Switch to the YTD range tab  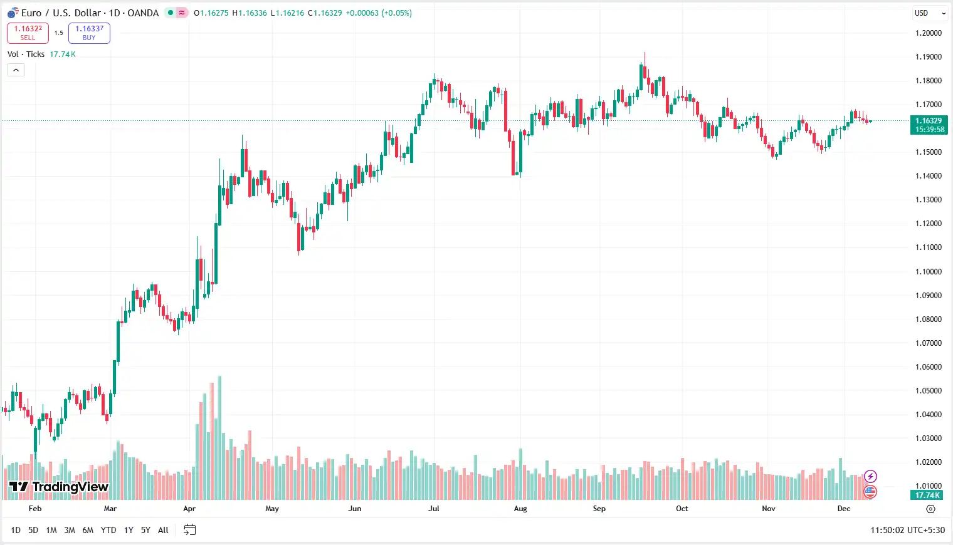tap(108, 530)
